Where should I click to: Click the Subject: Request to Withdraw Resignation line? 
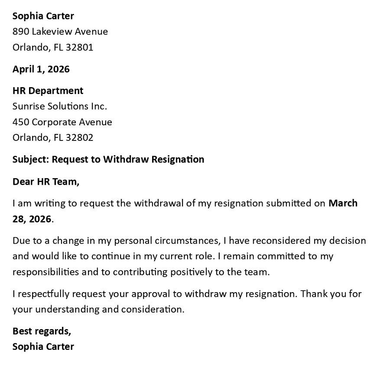point(108,159)
